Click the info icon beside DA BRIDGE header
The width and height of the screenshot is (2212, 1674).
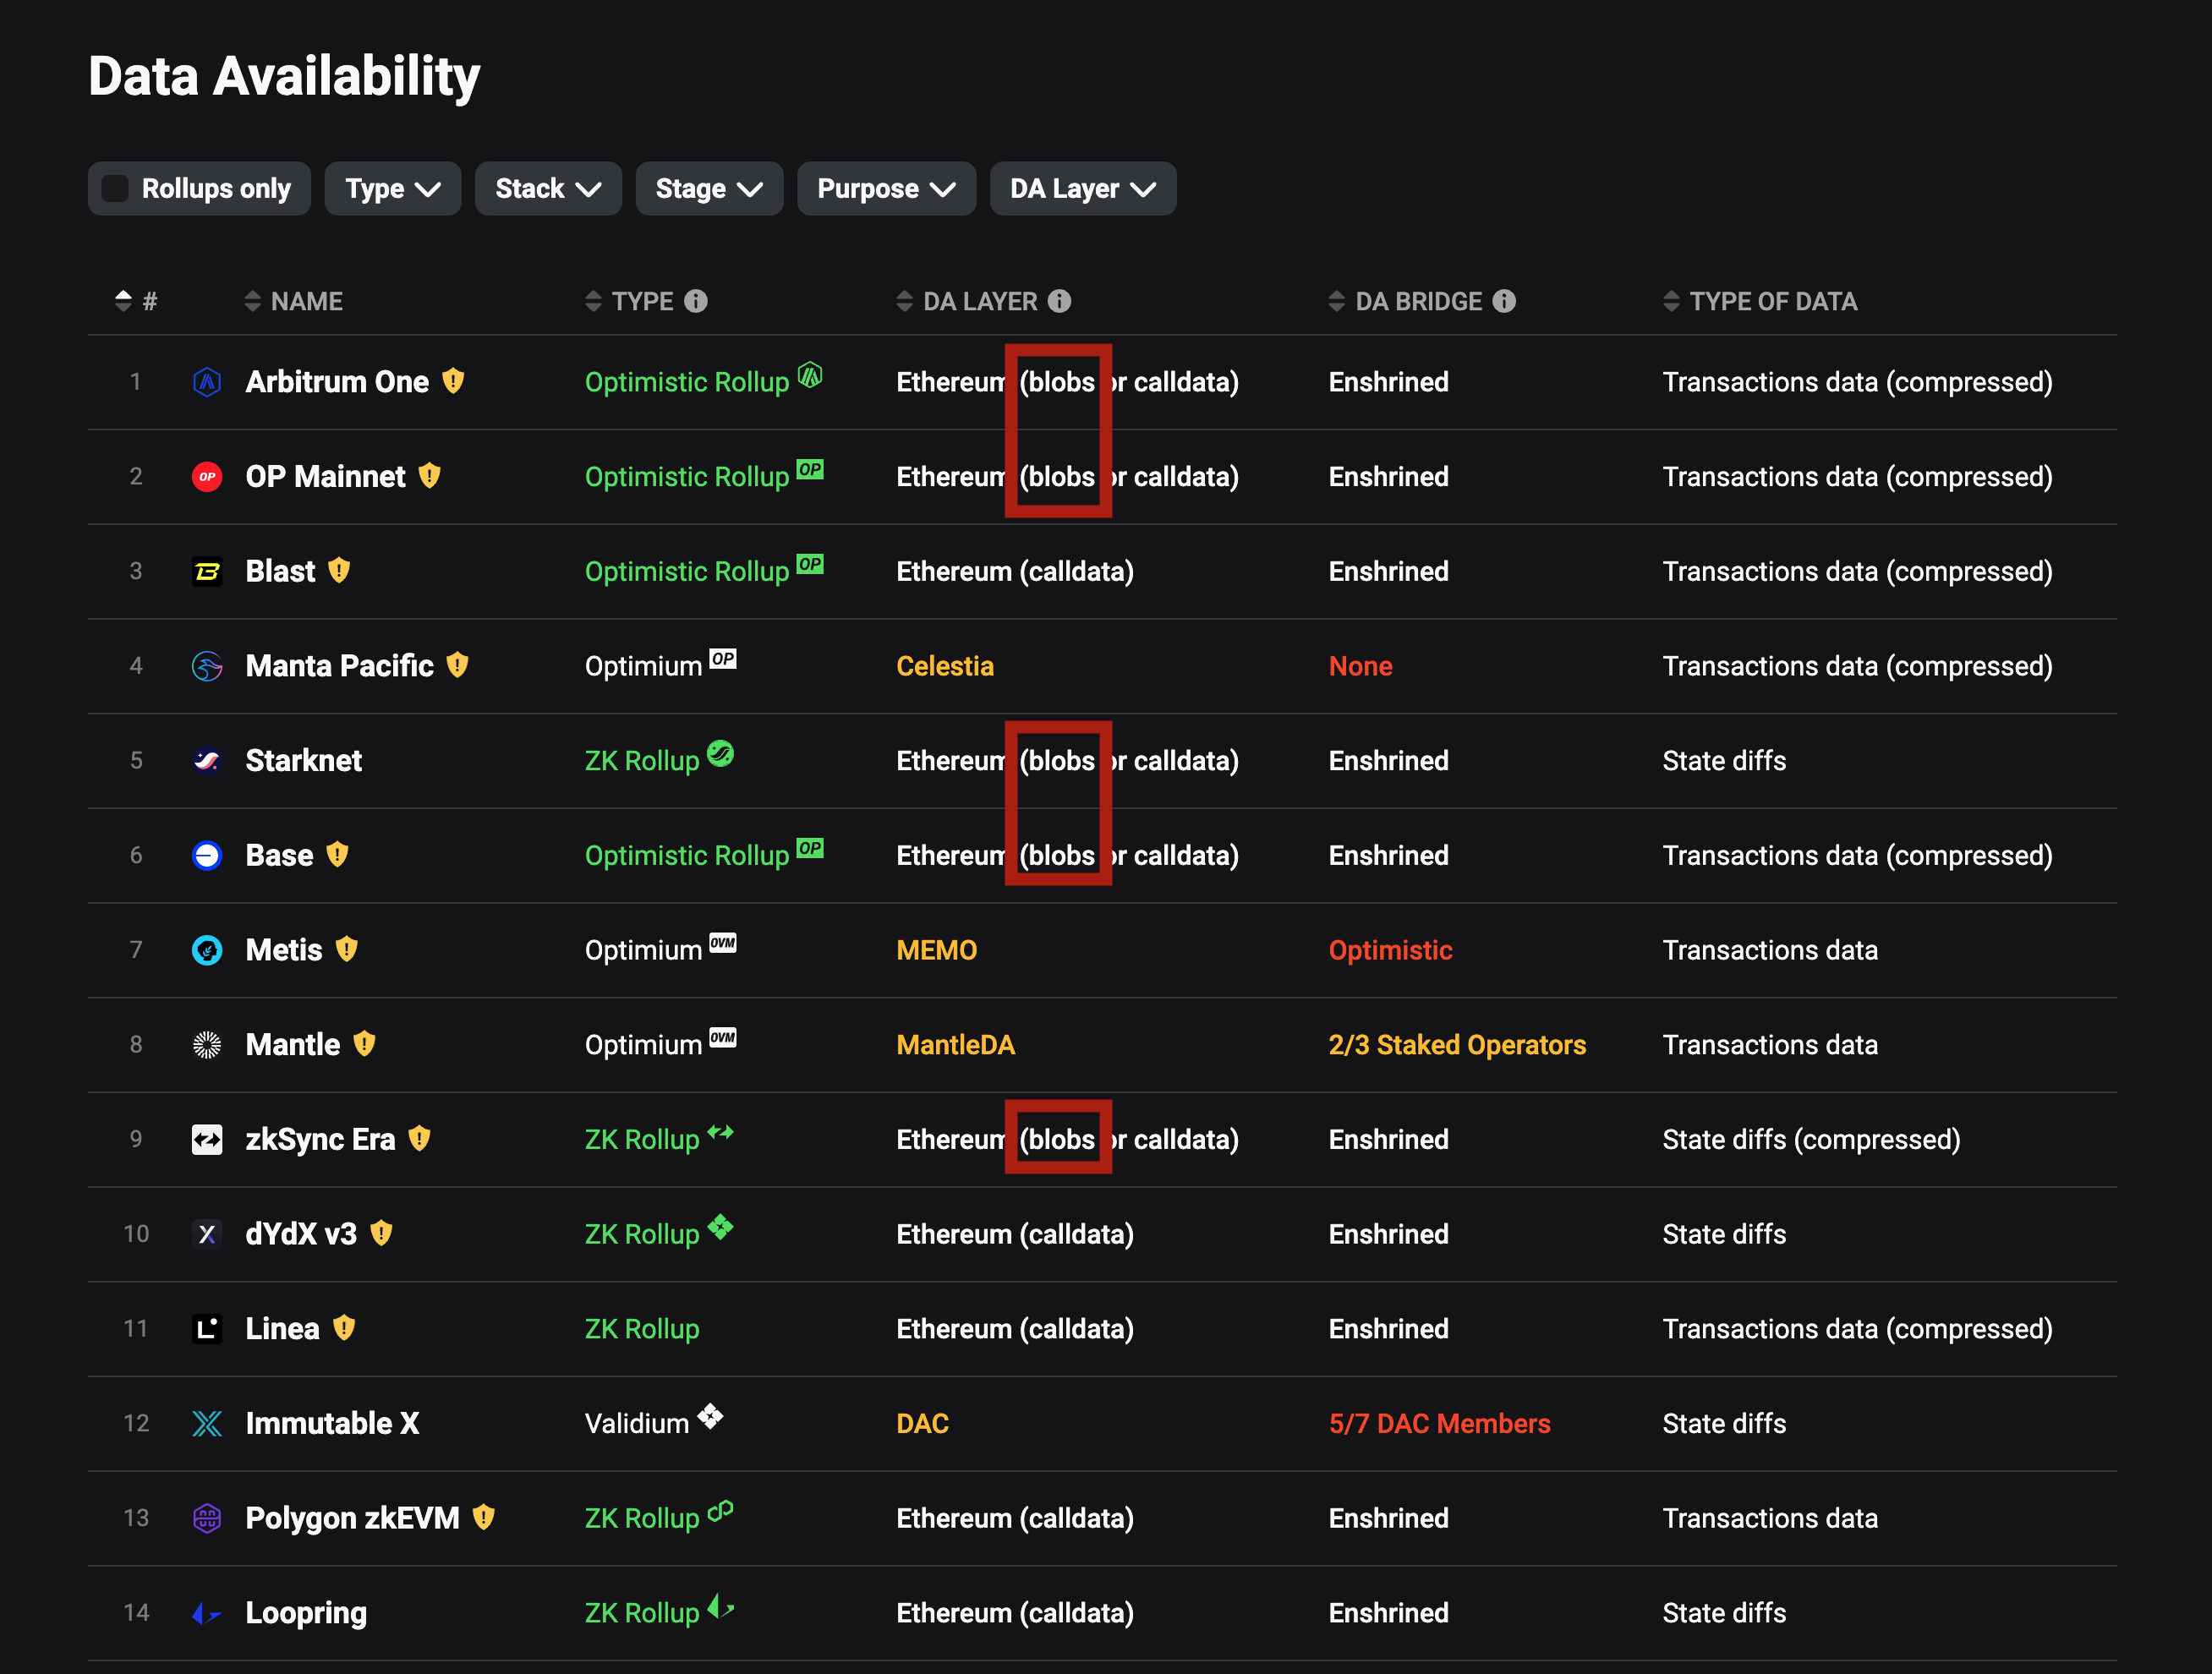(x=1504, y=301)
